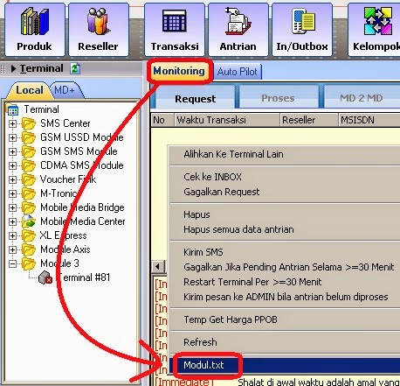
Task: Choose Cek ke INBOX menu item
Action: tap(285, 177)
